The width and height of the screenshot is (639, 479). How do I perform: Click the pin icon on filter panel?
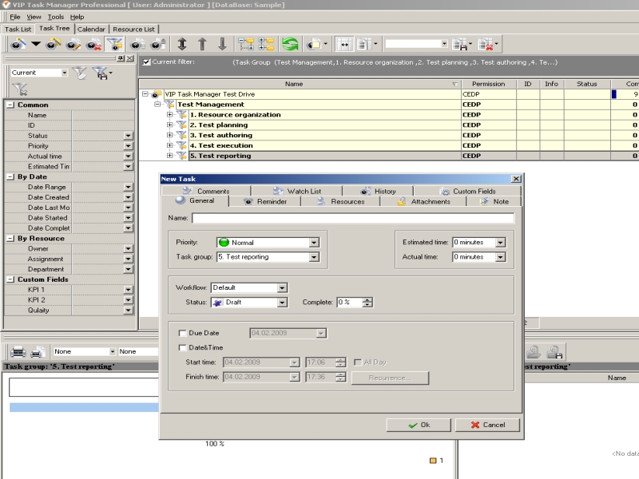point(121,58)
